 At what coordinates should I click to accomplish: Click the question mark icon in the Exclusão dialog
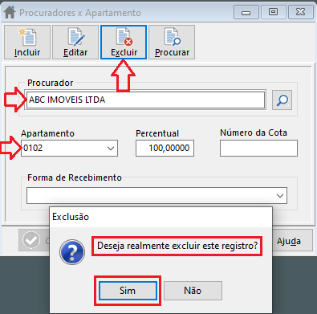[72, 252]
